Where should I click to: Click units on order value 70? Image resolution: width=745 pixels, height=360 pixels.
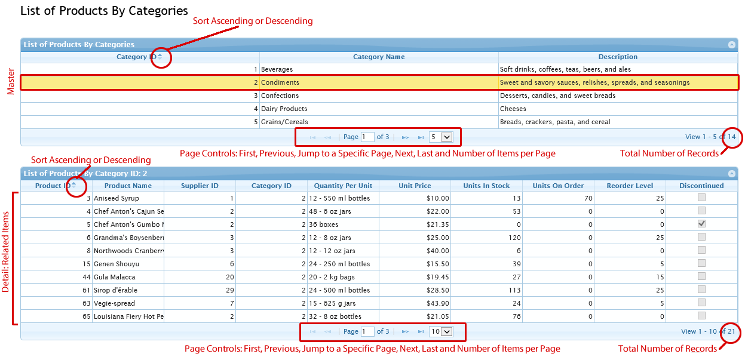point(558,198)
